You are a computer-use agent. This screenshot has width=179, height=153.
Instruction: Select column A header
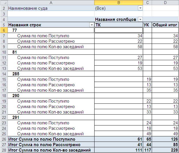click(x=51, y=3)
